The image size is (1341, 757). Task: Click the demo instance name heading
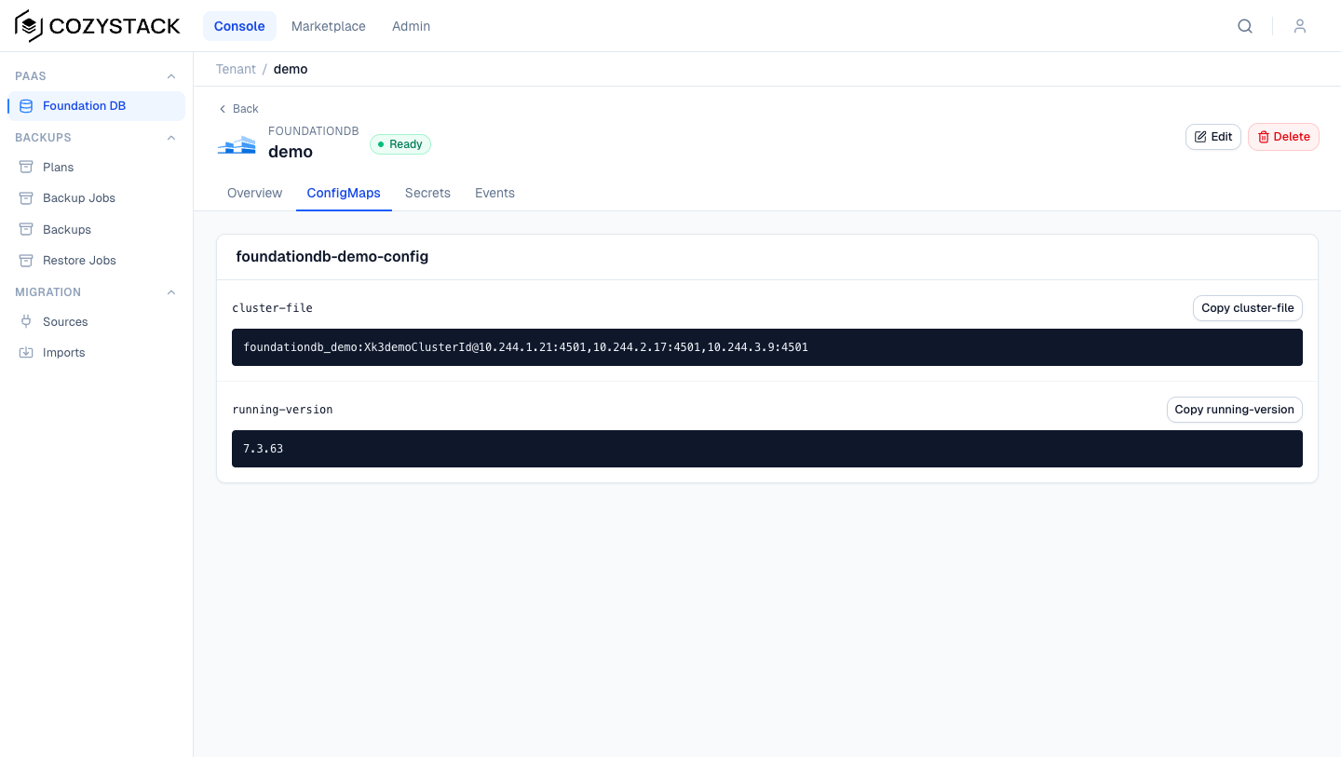(x=291, y=152)
